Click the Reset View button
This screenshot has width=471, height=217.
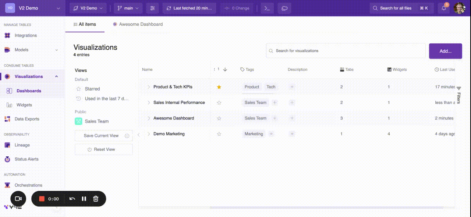click(103, 150)
